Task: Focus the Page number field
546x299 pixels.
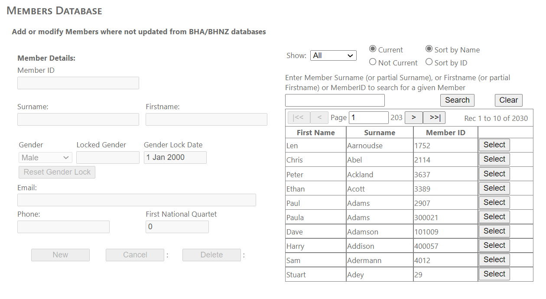Action: click(368, 117)
